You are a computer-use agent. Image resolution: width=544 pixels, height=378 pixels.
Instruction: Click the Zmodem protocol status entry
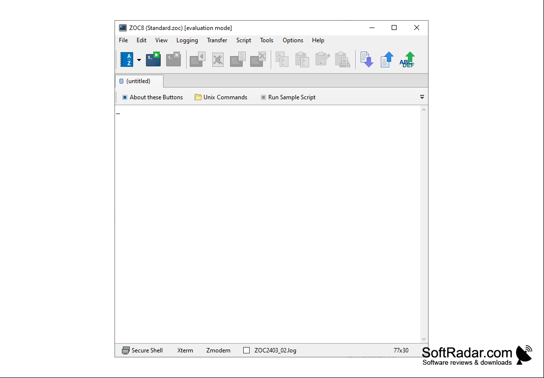click(218, 350)
